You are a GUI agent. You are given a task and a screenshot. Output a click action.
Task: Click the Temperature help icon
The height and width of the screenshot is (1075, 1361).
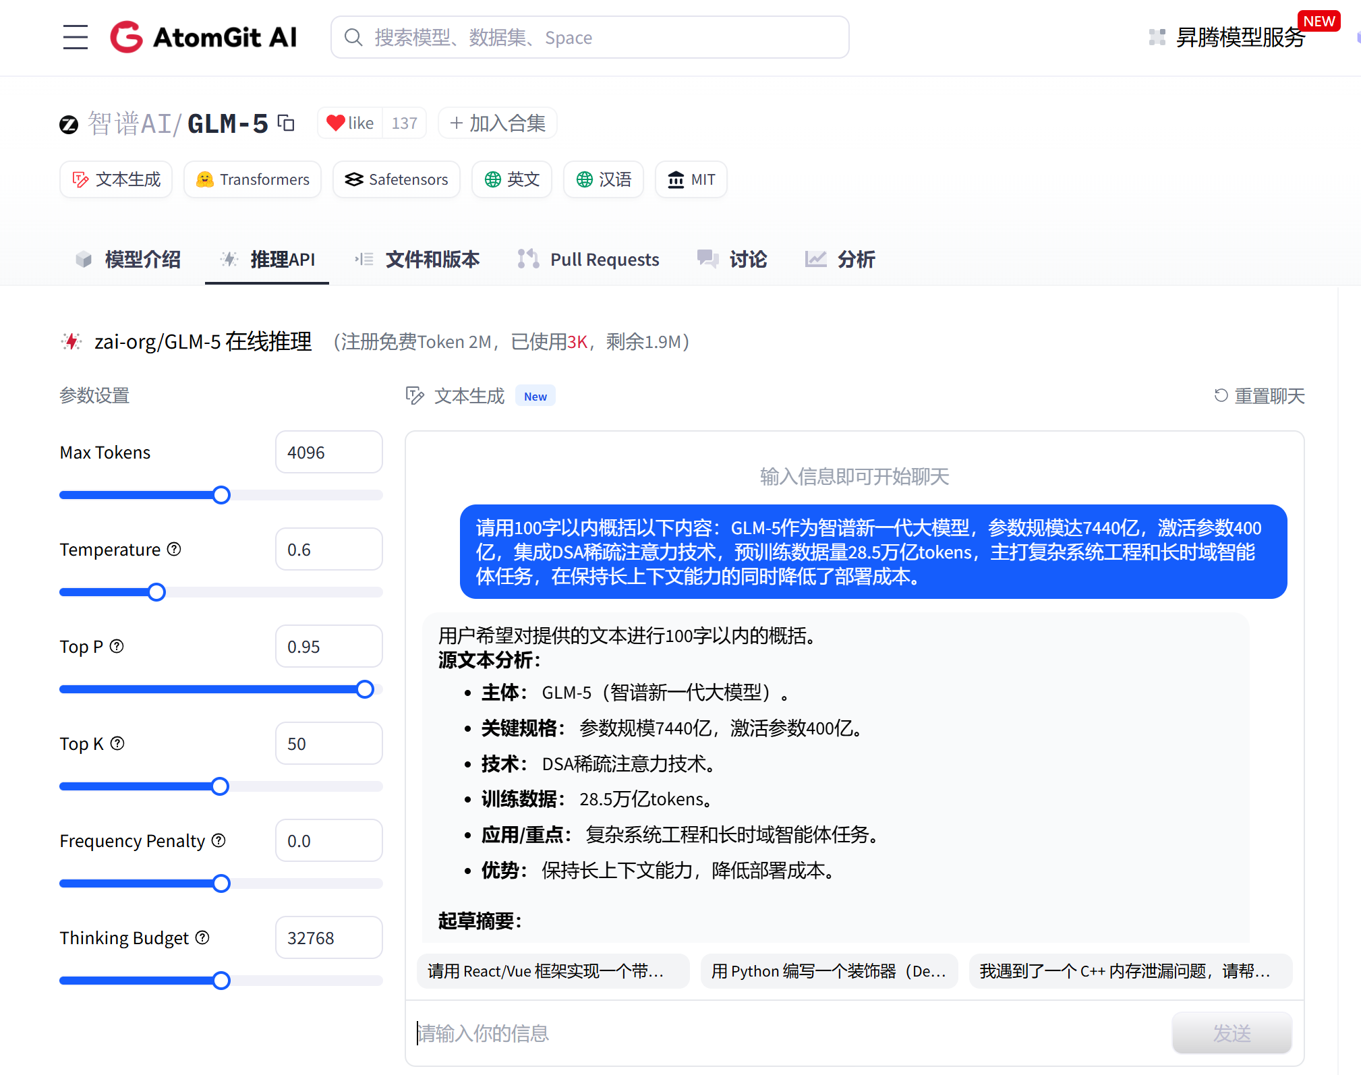[174, 549]
